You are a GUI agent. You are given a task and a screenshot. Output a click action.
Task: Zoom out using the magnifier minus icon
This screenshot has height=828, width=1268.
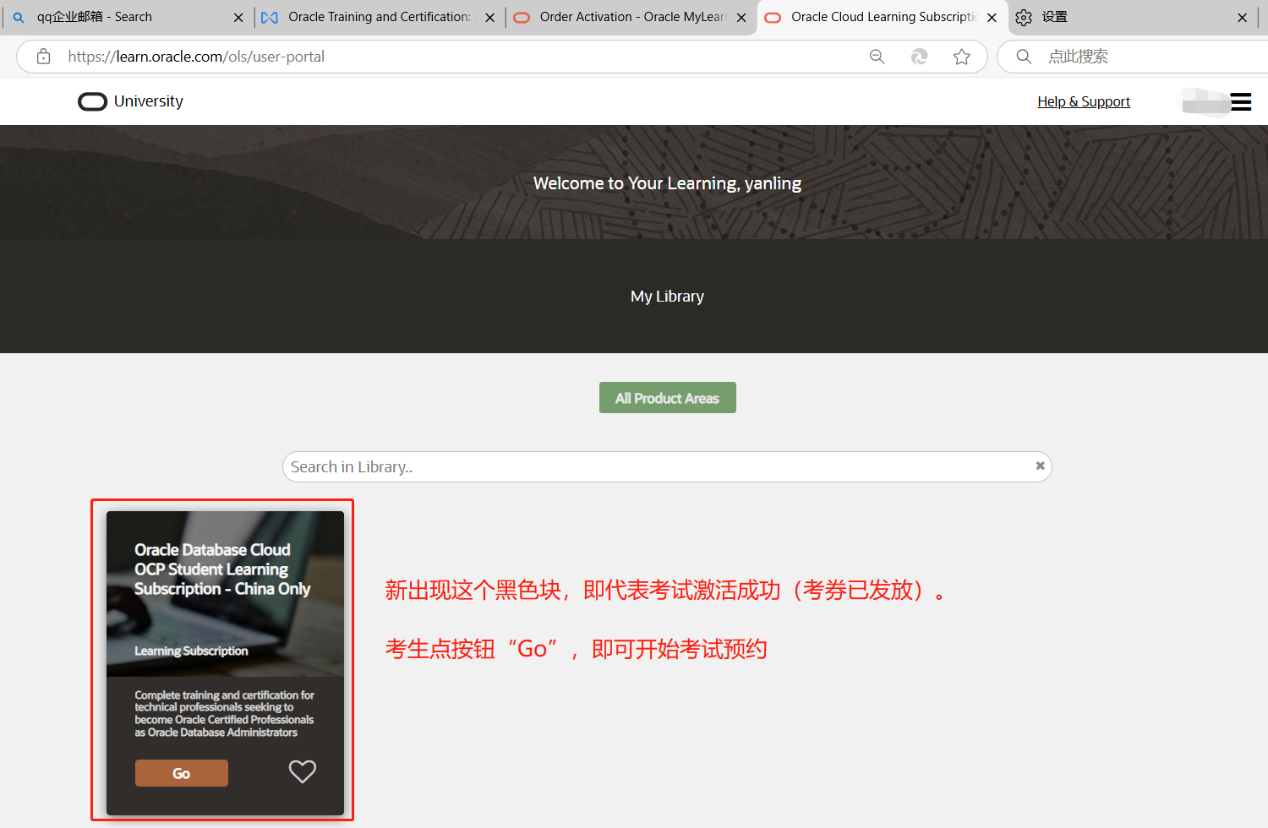[877, 56]
